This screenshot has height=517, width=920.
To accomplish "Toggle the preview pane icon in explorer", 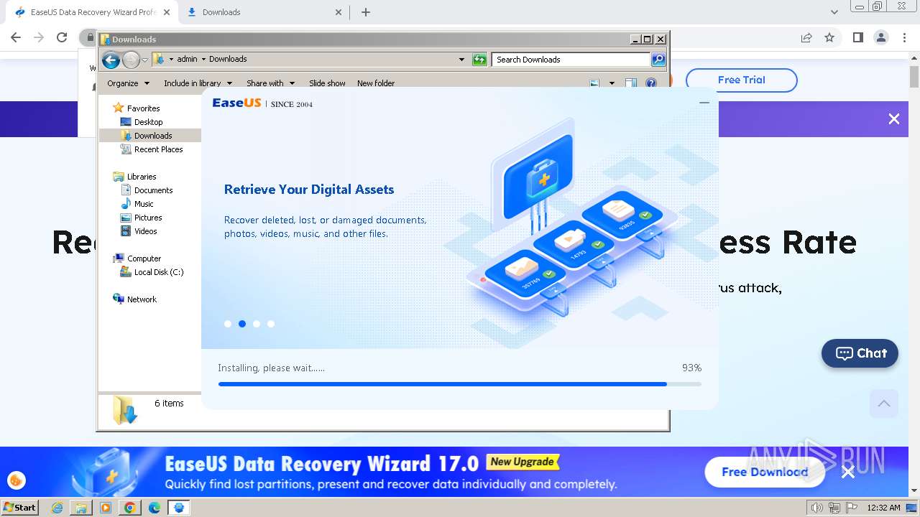I will (x=631, y=83).
